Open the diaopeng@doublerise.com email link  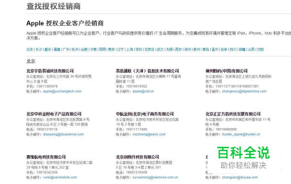point(63,134)
